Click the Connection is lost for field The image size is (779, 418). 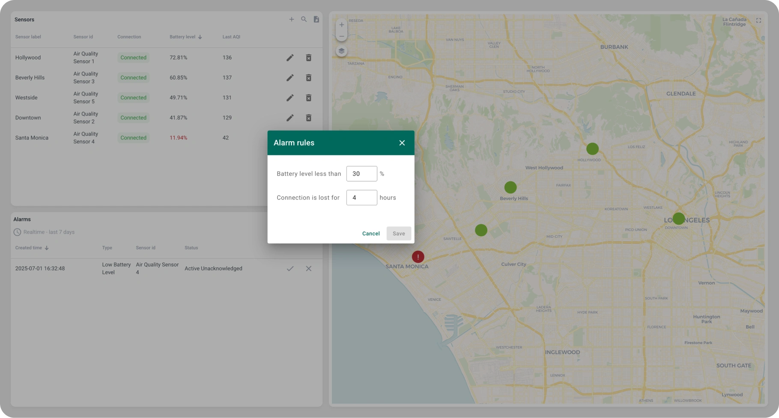pos(361,198)
